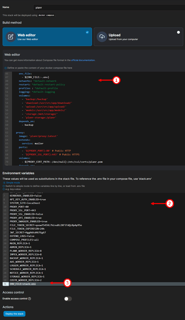Click the info icon before 'Define or paste'
The width and height of the screenshot is (185, 320).
[5, 68]
